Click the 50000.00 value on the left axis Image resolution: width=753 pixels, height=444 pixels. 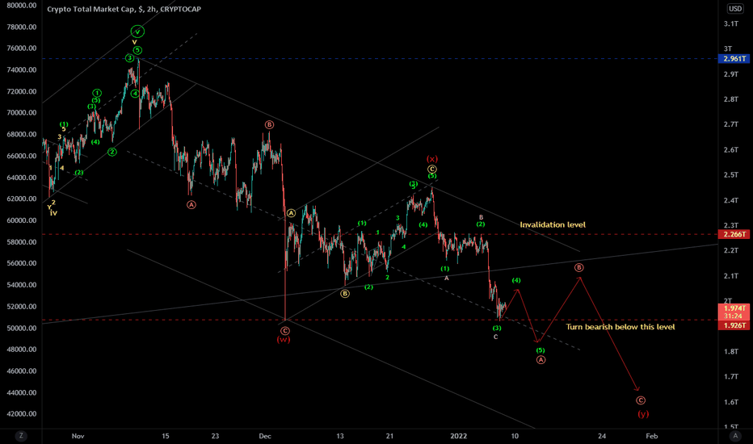tap(22, 329)
